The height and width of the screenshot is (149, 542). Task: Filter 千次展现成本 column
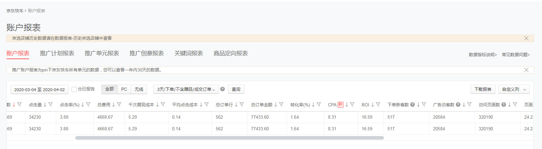pyautogui.click(x=163, y=104)
